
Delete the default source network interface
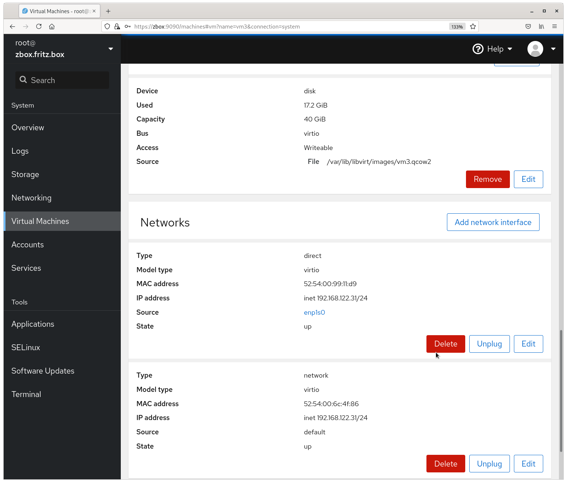(x=445, y=464)
